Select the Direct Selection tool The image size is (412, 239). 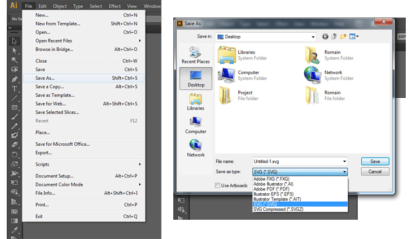(x=14, y=50)
